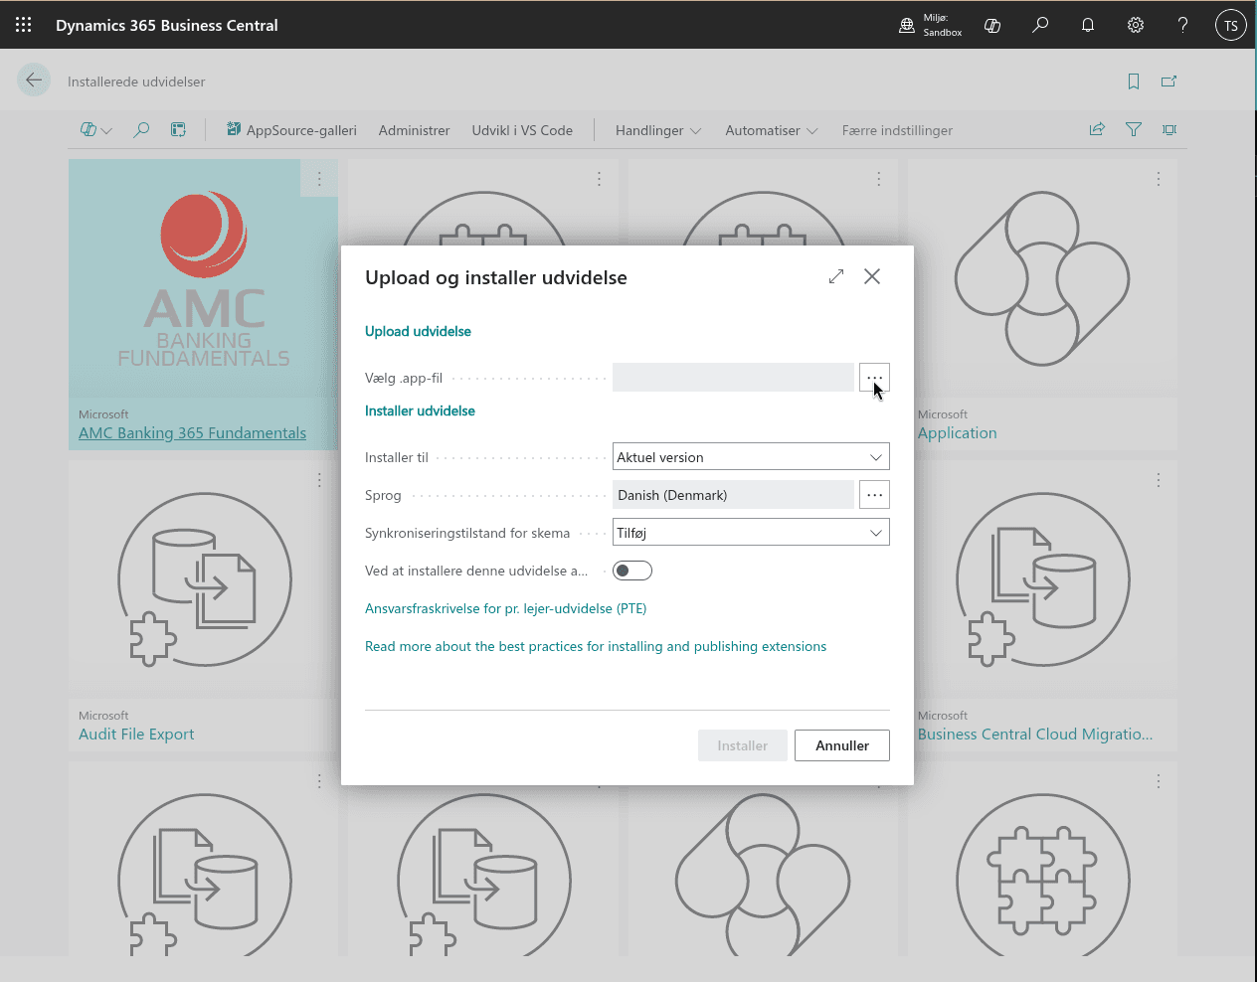Open AppSource-galleri

291,130
